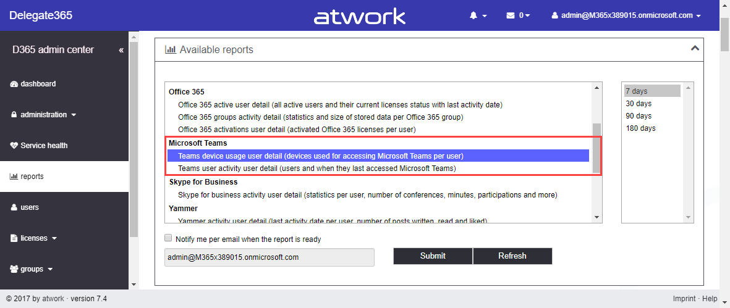Select Teams user activity user detail report
730x308 pixels.
[316, 169]
